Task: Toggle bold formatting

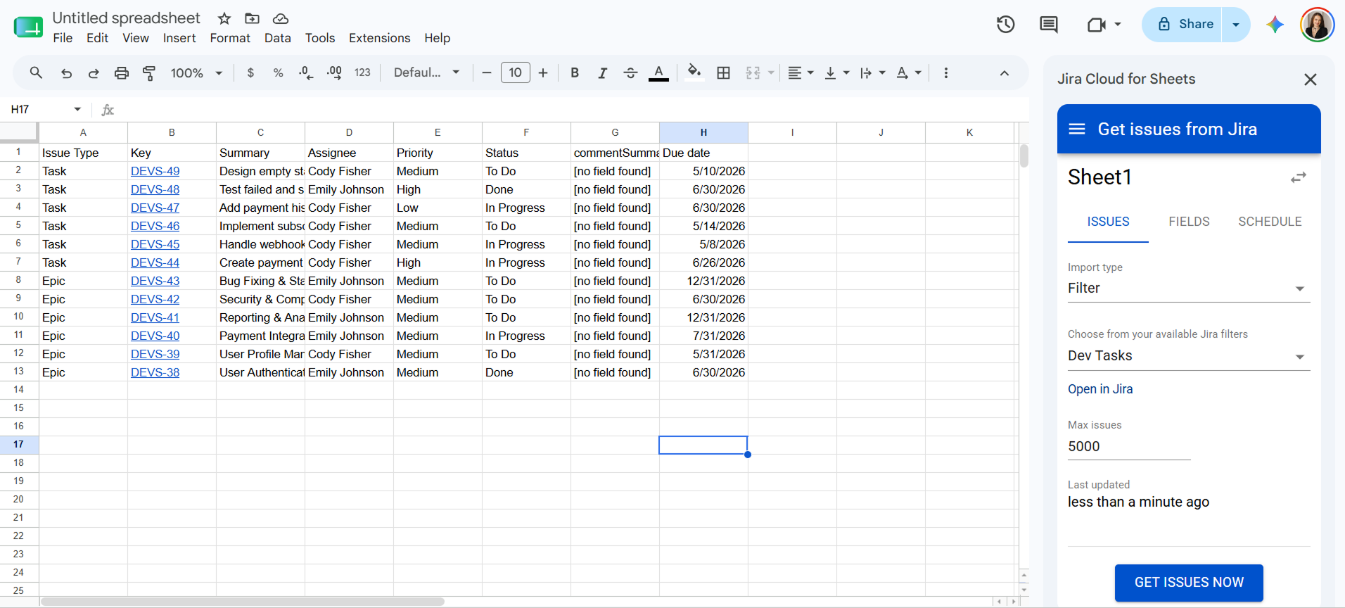Action: click(x=575, y=72)
